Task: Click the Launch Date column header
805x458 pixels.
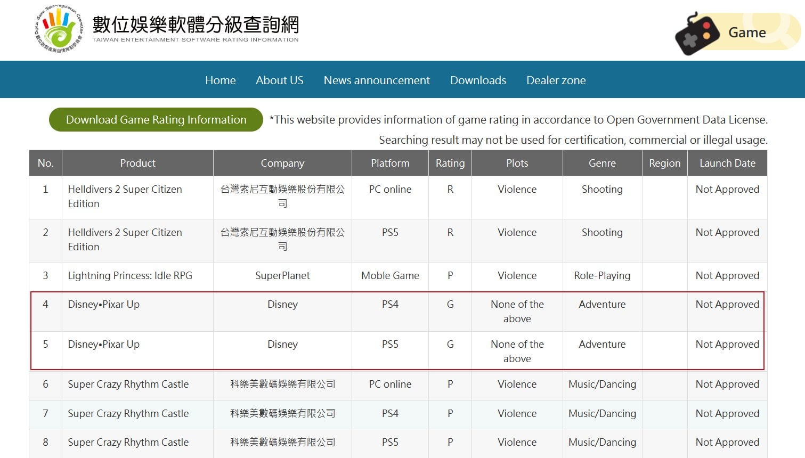Action: click(727, 163)
